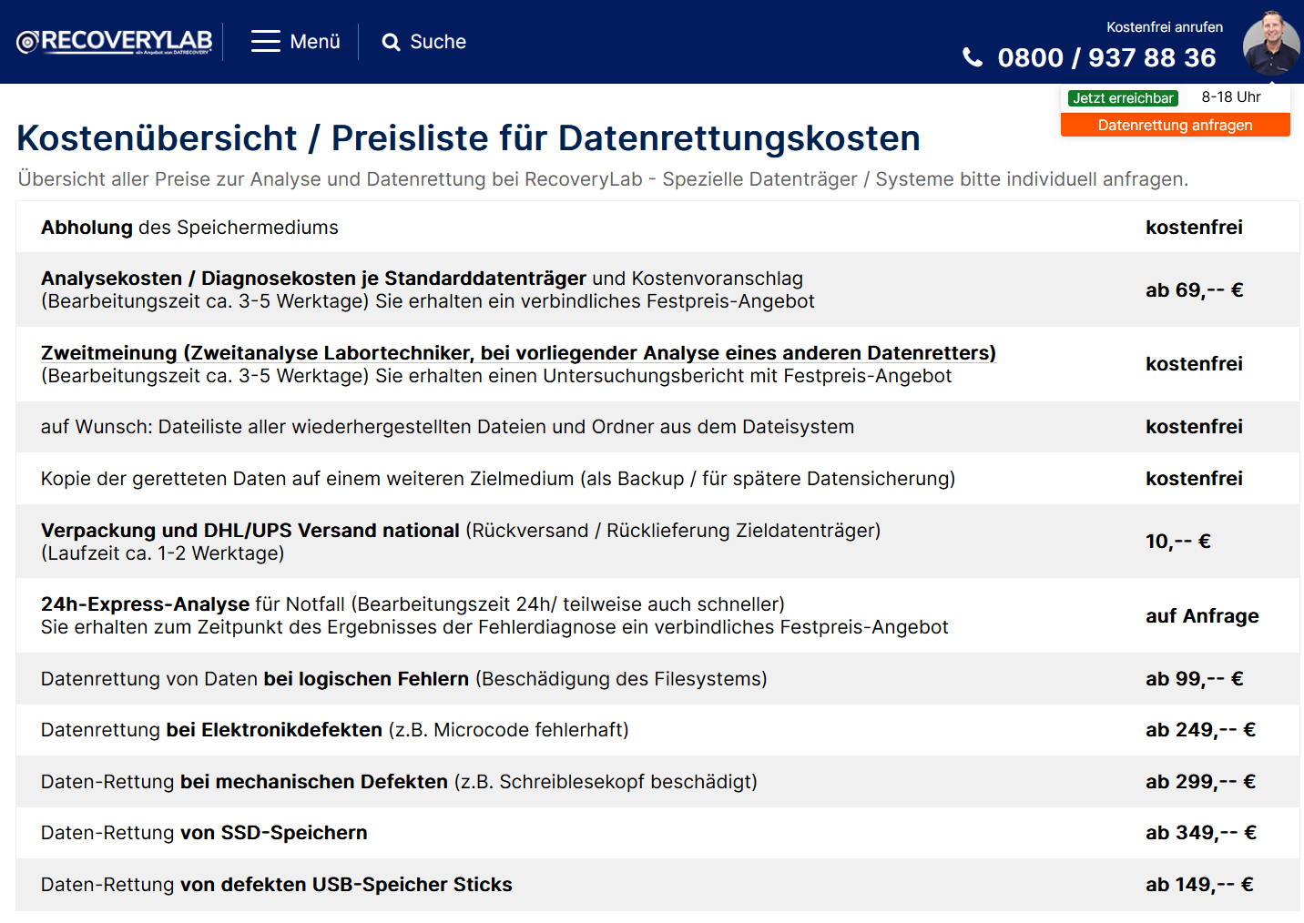Click kostenfrei in the Abholung row
The height and width of the screenshot is (923, 1304).
(1194, 228)
